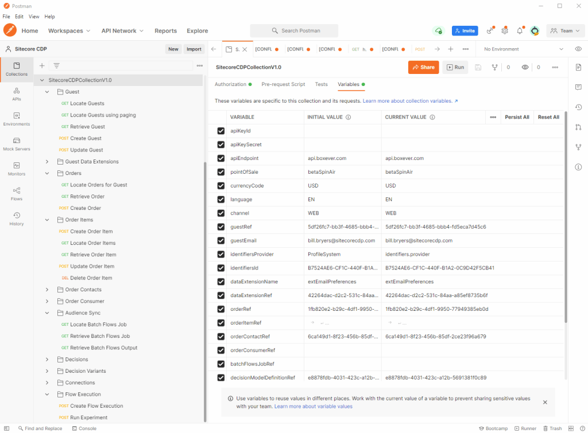
Task: Click the orange Share button
Action: coord(423,67)
